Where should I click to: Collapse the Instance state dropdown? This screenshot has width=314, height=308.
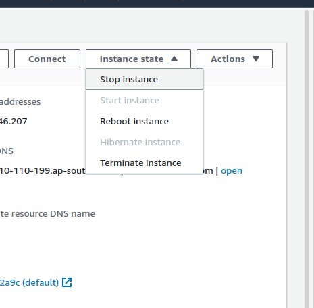coord(138,59)
